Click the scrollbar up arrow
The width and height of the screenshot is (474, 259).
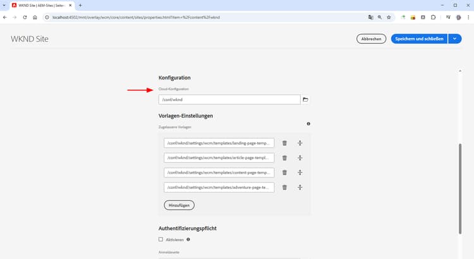(x=460, y=71)
